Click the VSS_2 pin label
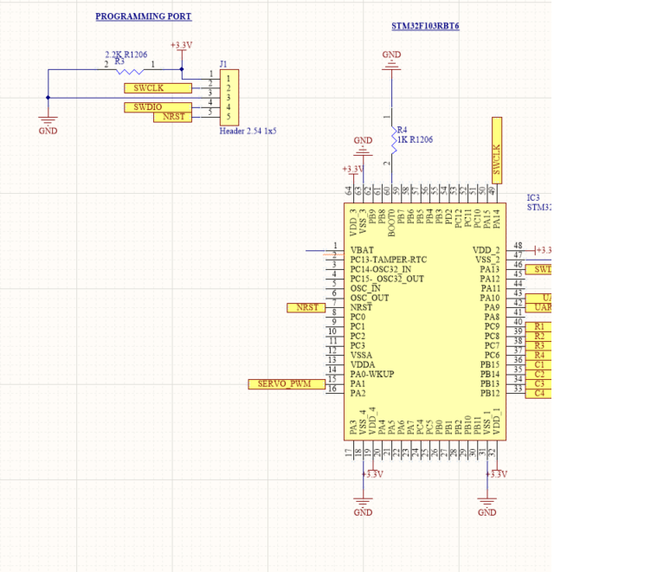This screenshot has width=651, height=572. coord(487,260)
